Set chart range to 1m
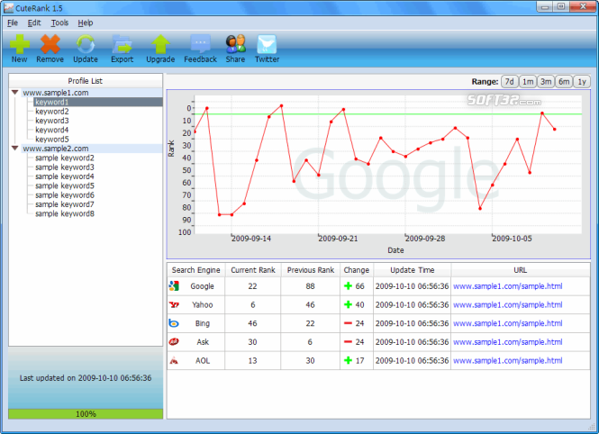The width and height of the screenshot is (599, 434). coord(528,82)
